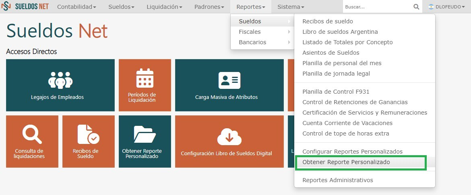Open the Recibos de Sueldo document tile
Screen dimensions: 471x195
click(x=89, y=142)
